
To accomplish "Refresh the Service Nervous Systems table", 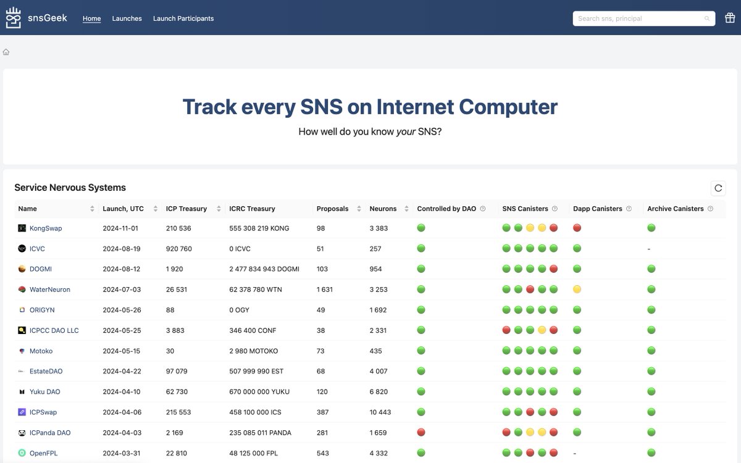I will click(x=718, y=188).
